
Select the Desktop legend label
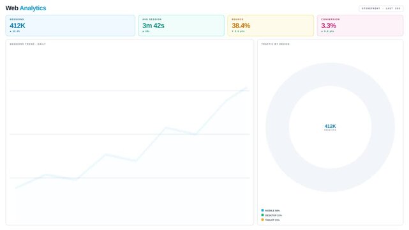coord(273,215)
